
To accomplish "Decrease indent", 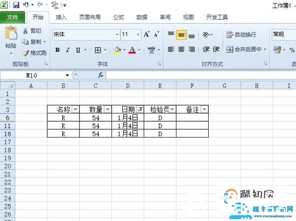I will [206, 49].
